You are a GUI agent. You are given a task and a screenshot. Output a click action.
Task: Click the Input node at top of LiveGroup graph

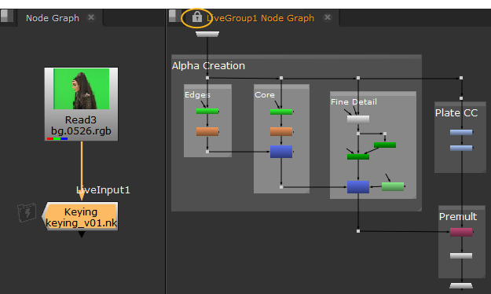(207, 34)
